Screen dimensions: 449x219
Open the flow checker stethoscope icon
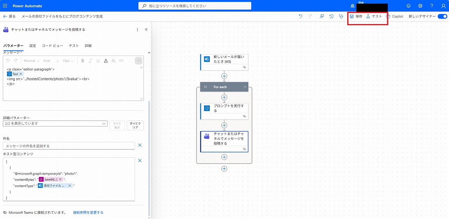341,16
